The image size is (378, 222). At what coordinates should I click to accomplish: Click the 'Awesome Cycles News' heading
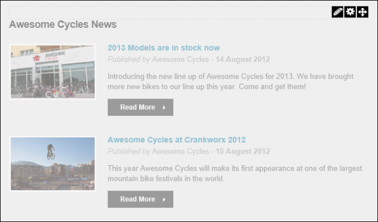tap(63, 24)
